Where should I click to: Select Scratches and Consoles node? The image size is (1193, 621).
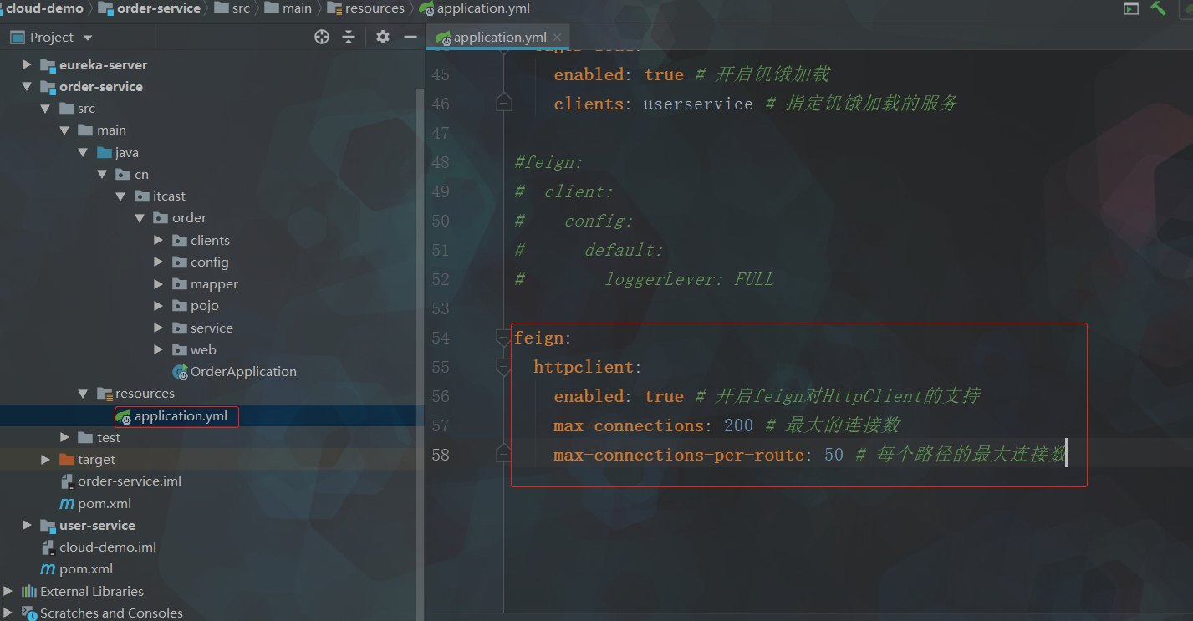tap(111, 613)
